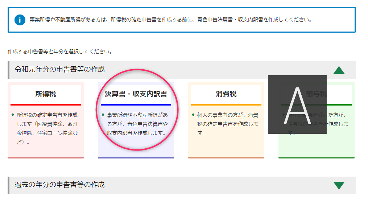
Task: Click the info banner message about 青色申告決算書
Action: coord(170,20)
